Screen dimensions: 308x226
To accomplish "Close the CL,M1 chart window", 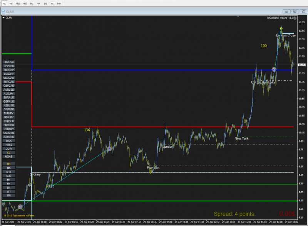I will pos(303,12).
